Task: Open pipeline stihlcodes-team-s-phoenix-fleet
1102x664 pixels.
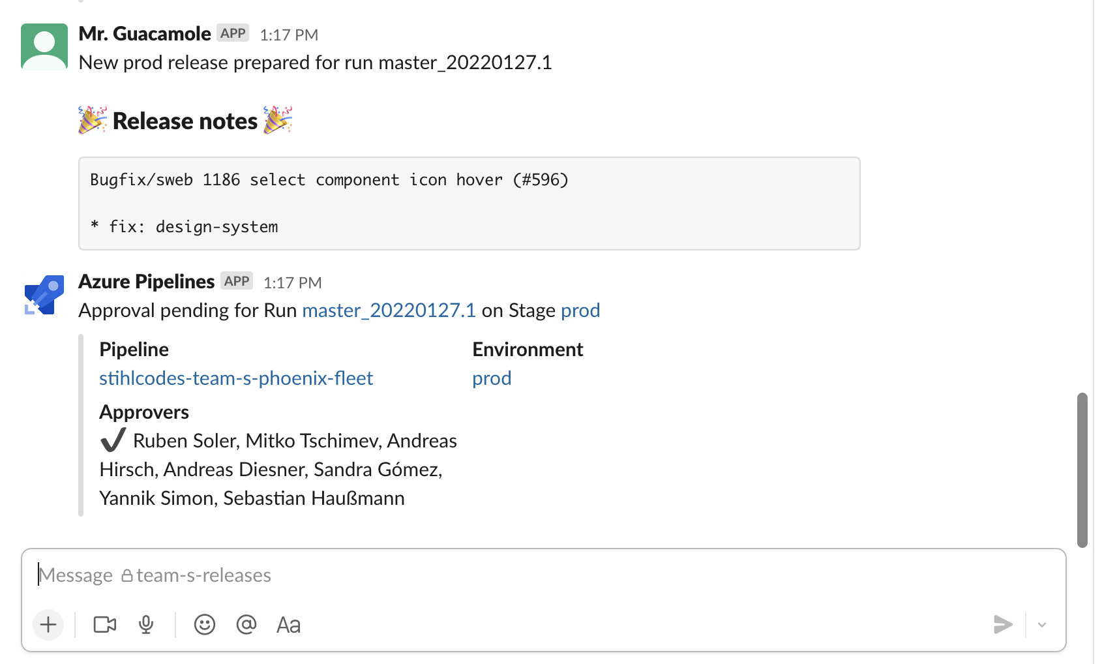Action: coord(236,378)
